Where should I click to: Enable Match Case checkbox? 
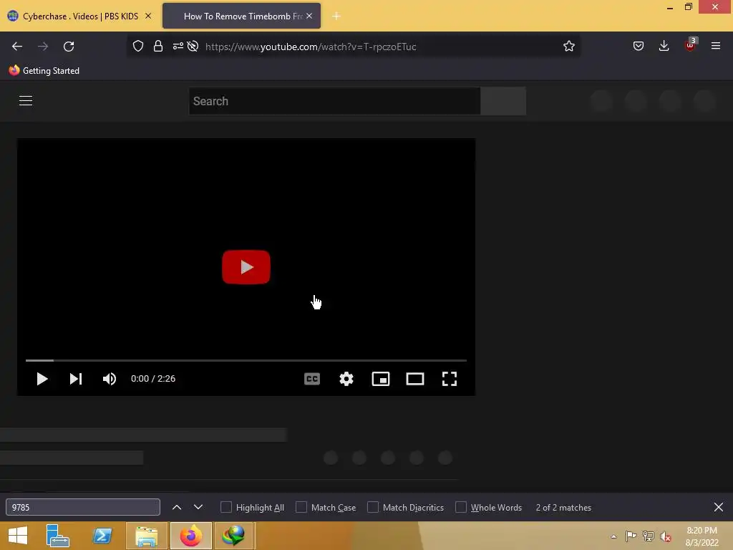tap(301, 508)
